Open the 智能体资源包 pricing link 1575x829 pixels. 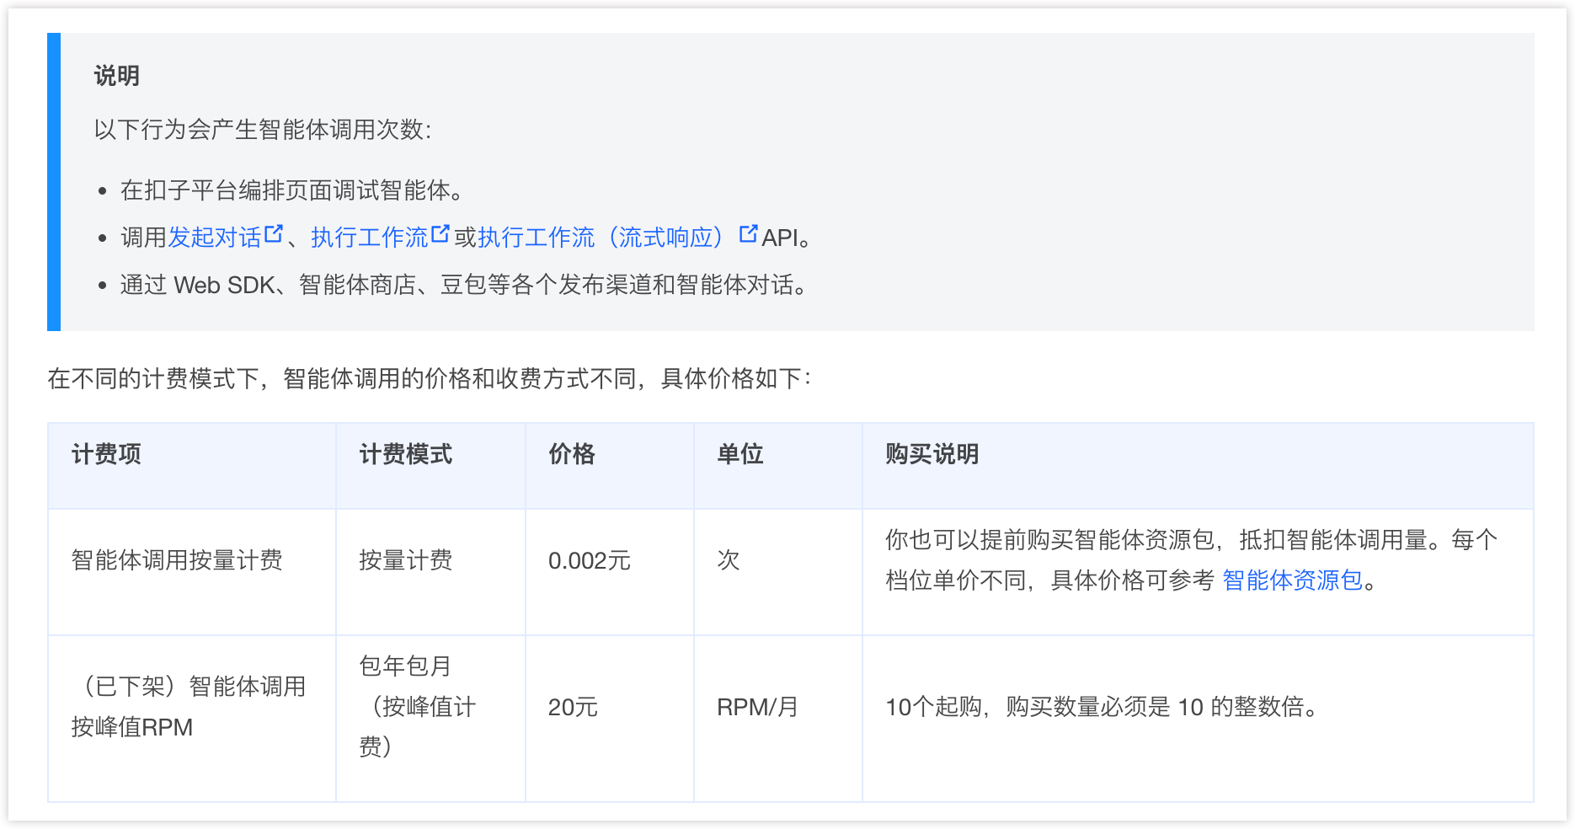click(1292, 580)
